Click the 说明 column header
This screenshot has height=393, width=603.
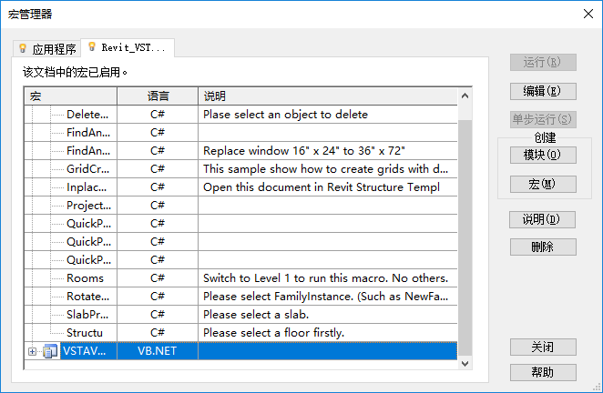pyautogui.click(x=328, y=96)
